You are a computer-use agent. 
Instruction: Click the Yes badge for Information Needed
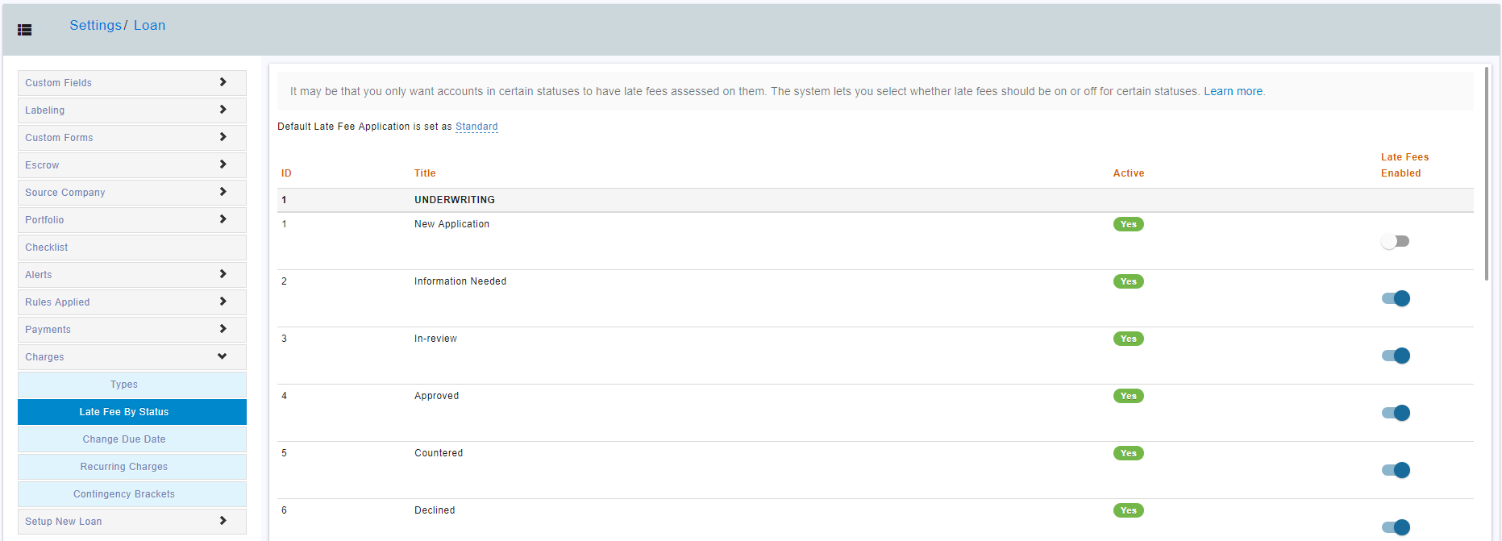click(x=1128, y=281)
